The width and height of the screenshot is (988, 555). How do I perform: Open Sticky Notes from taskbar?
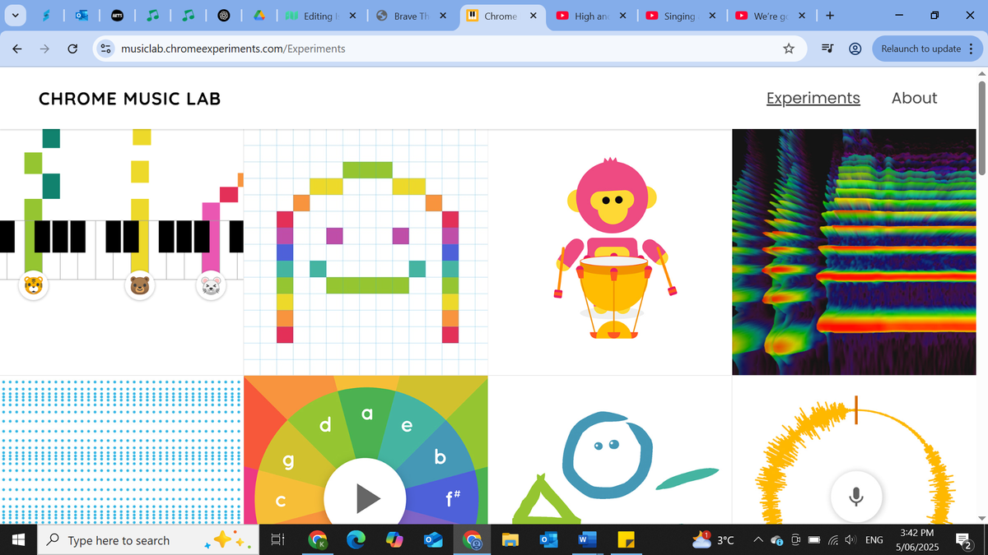626,540
